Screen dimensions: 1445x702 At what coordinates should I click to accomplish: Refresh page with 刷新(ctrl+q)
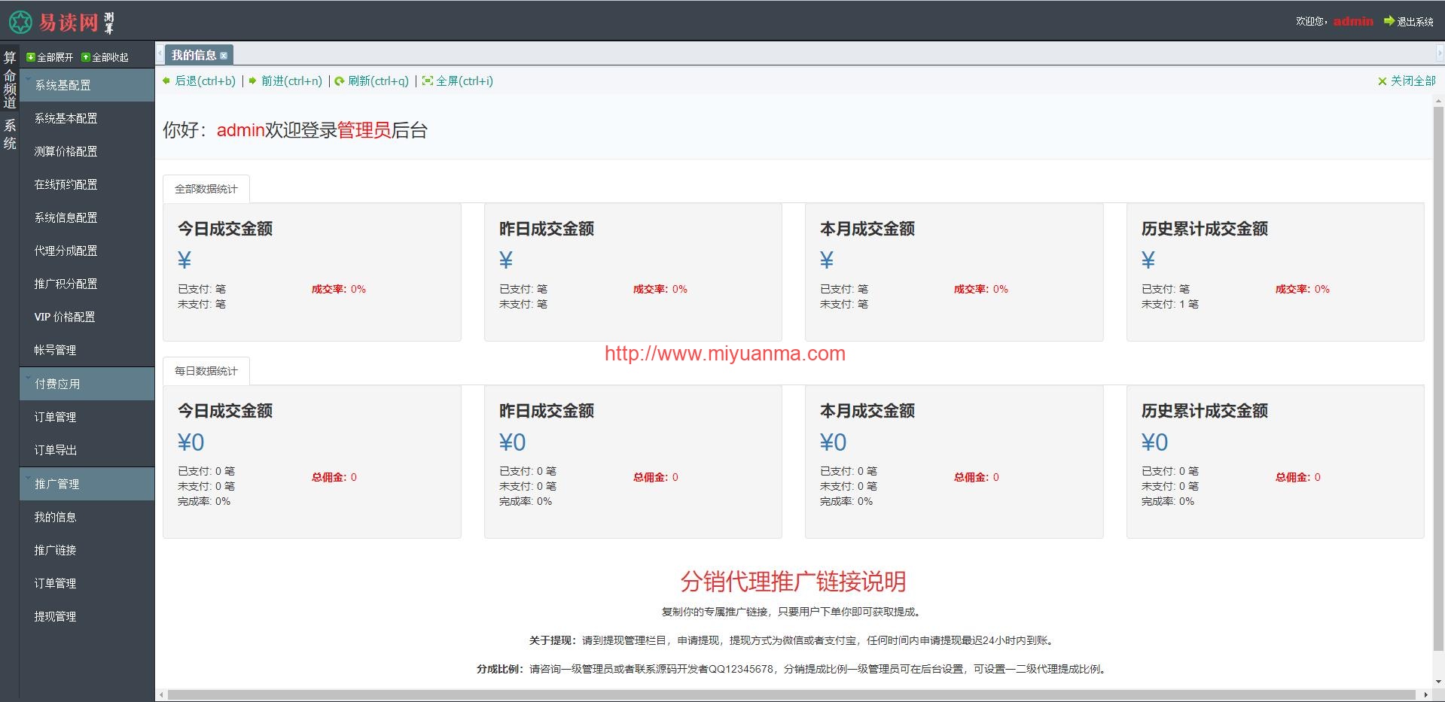pos(372,81)
